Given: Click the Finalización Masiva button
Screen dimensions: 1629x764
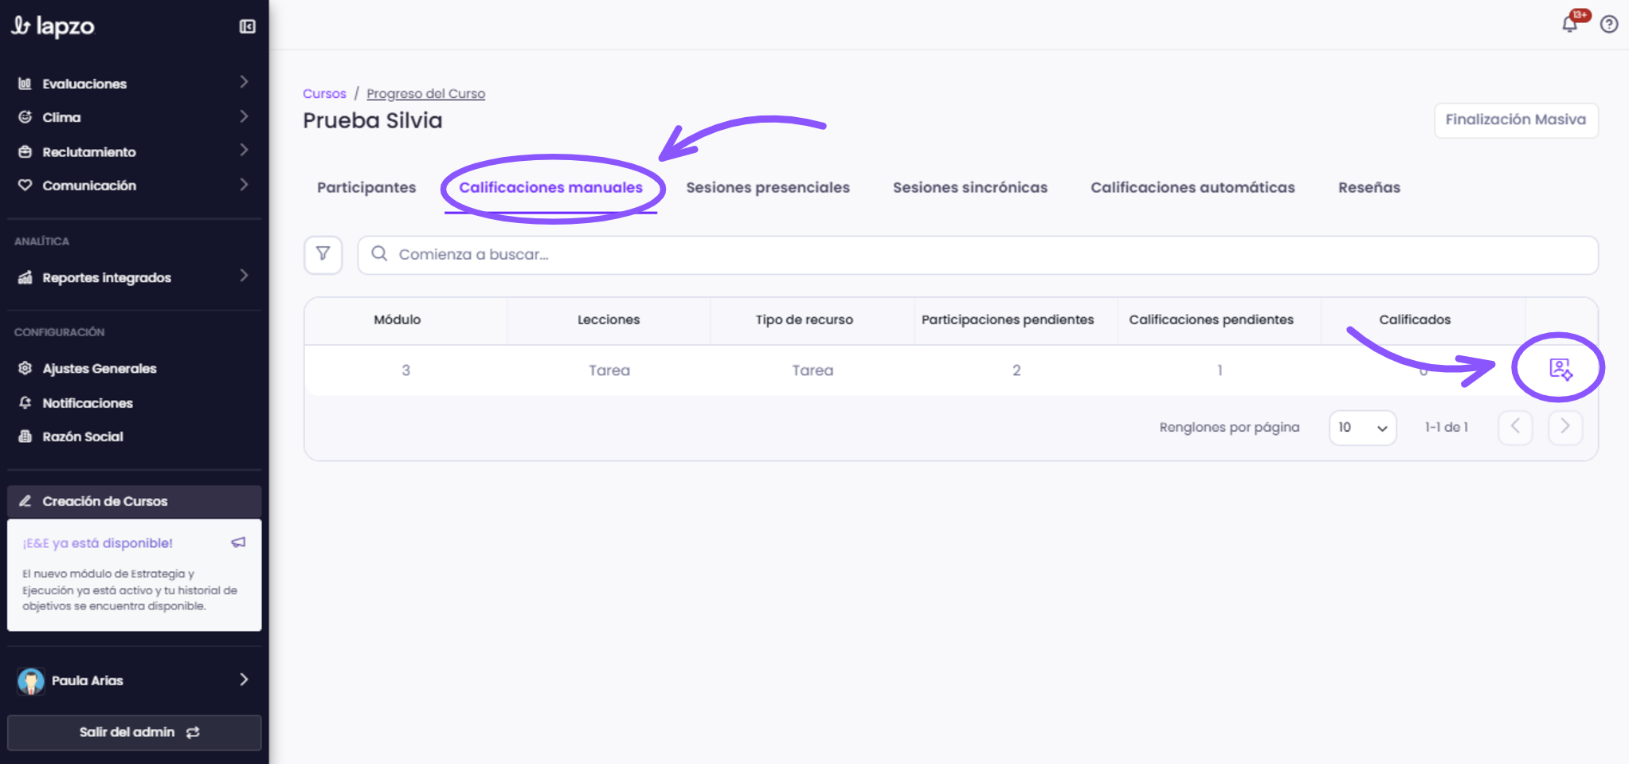Looking at the screenshot, I should point(1516,119).
